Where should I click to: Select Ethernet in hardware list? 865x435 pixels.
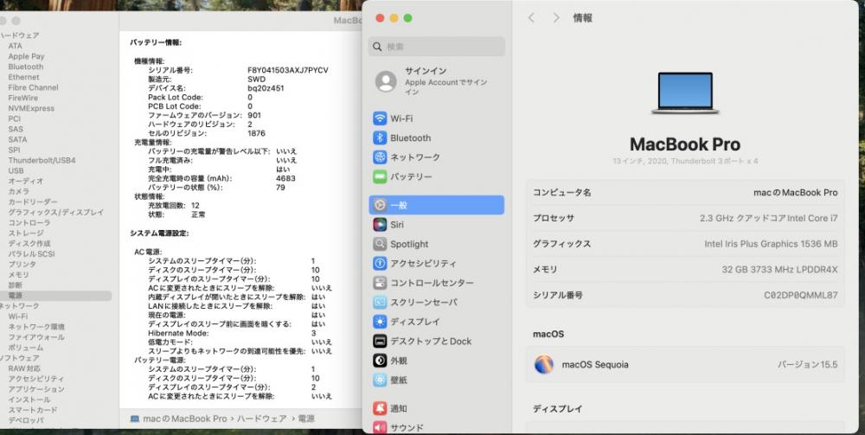(23, 77)
